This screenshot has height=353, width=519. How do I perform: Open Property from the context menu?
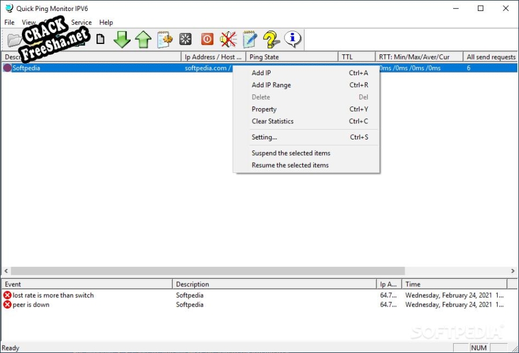pos(264,109)
